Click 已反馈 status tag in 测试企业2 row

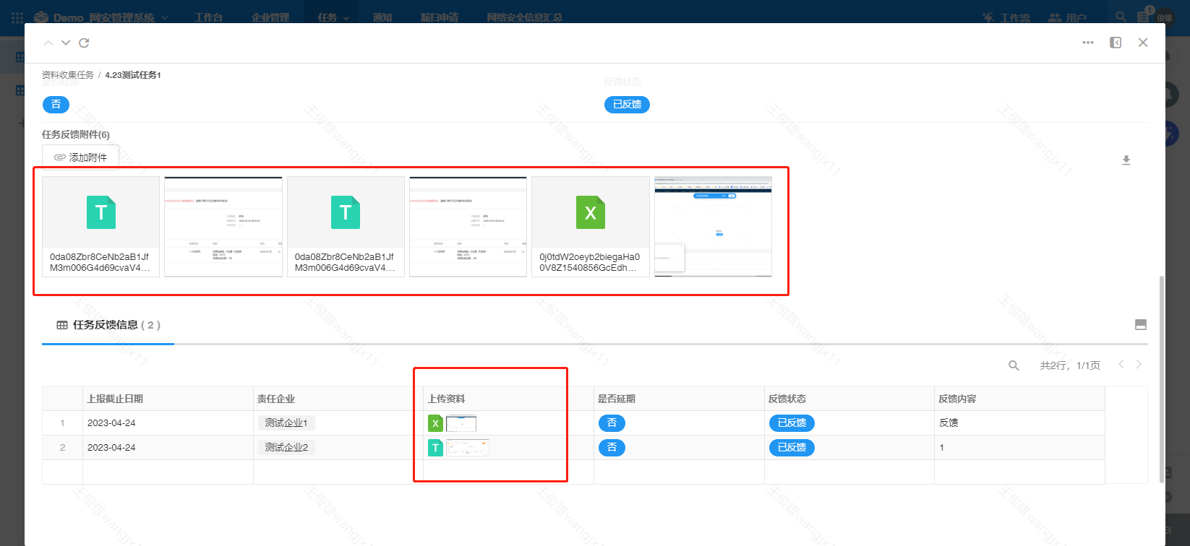pyautogui.click(x=792, y=448)
